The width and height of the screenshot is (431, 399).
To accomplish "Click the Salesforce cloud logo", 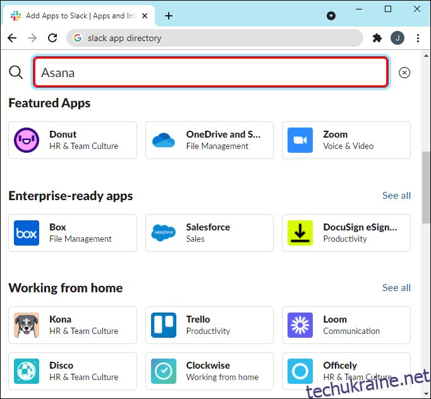I will [x=164, y=233].
